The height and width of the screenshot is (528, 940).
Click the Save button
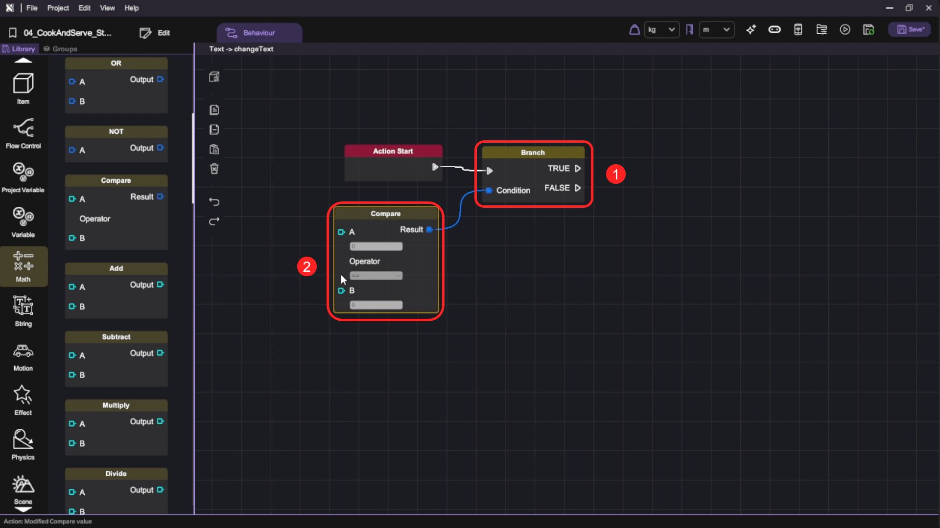(910, 30)
